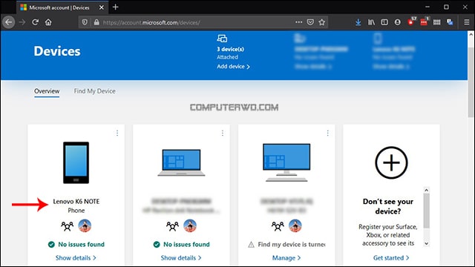Open a new browser tab with plus

pyautogui.click(x=116, y=7)
